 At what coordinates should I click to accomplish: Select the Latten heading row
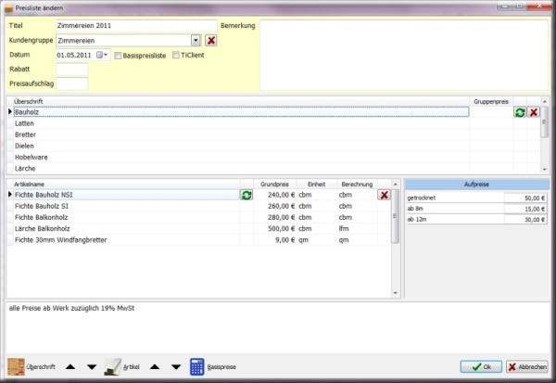point(241,123)
